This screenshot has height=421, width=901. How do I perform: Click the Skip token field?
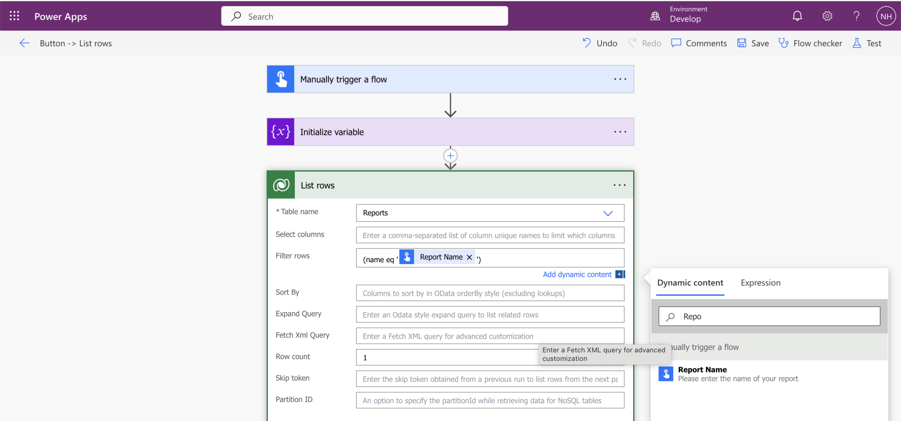point(490,379)
